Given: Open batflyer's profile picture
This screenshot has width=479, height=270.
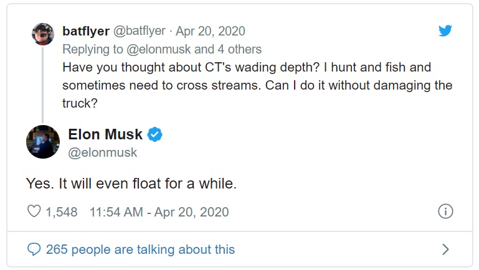Looking at the screenshot, I should tap(43, 34).
